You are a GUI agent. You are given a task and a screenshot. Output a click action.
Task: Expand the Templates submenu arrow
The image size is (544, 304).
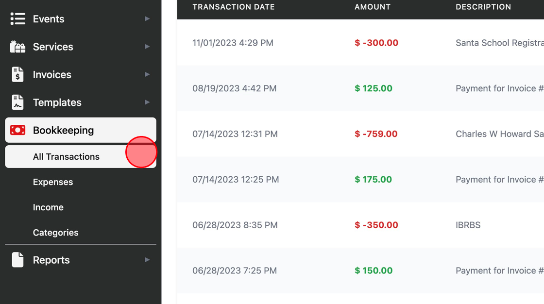pos(147,102)
